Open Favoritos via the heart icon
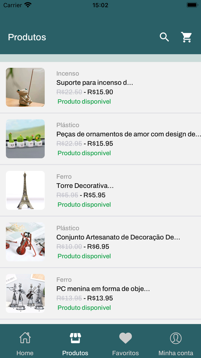The width and height of the screenshot is (201, 358). [125, 338]
